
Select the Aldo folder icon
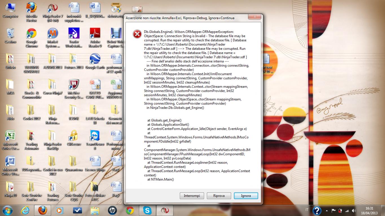[10, 112]
